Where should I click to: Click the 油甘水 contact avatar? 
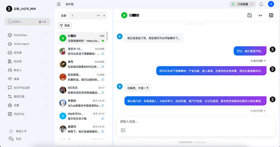pyautogui.click(x=63, y=51)
